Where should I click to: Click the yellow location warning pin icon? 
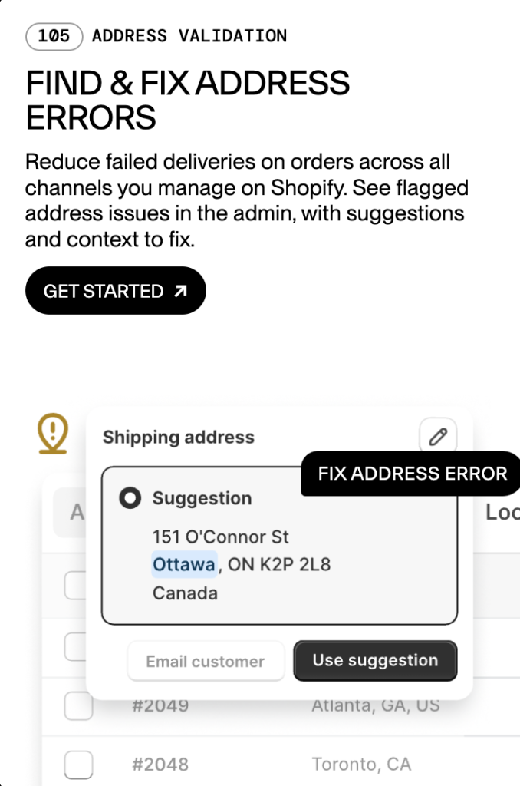tap(53, 434)
